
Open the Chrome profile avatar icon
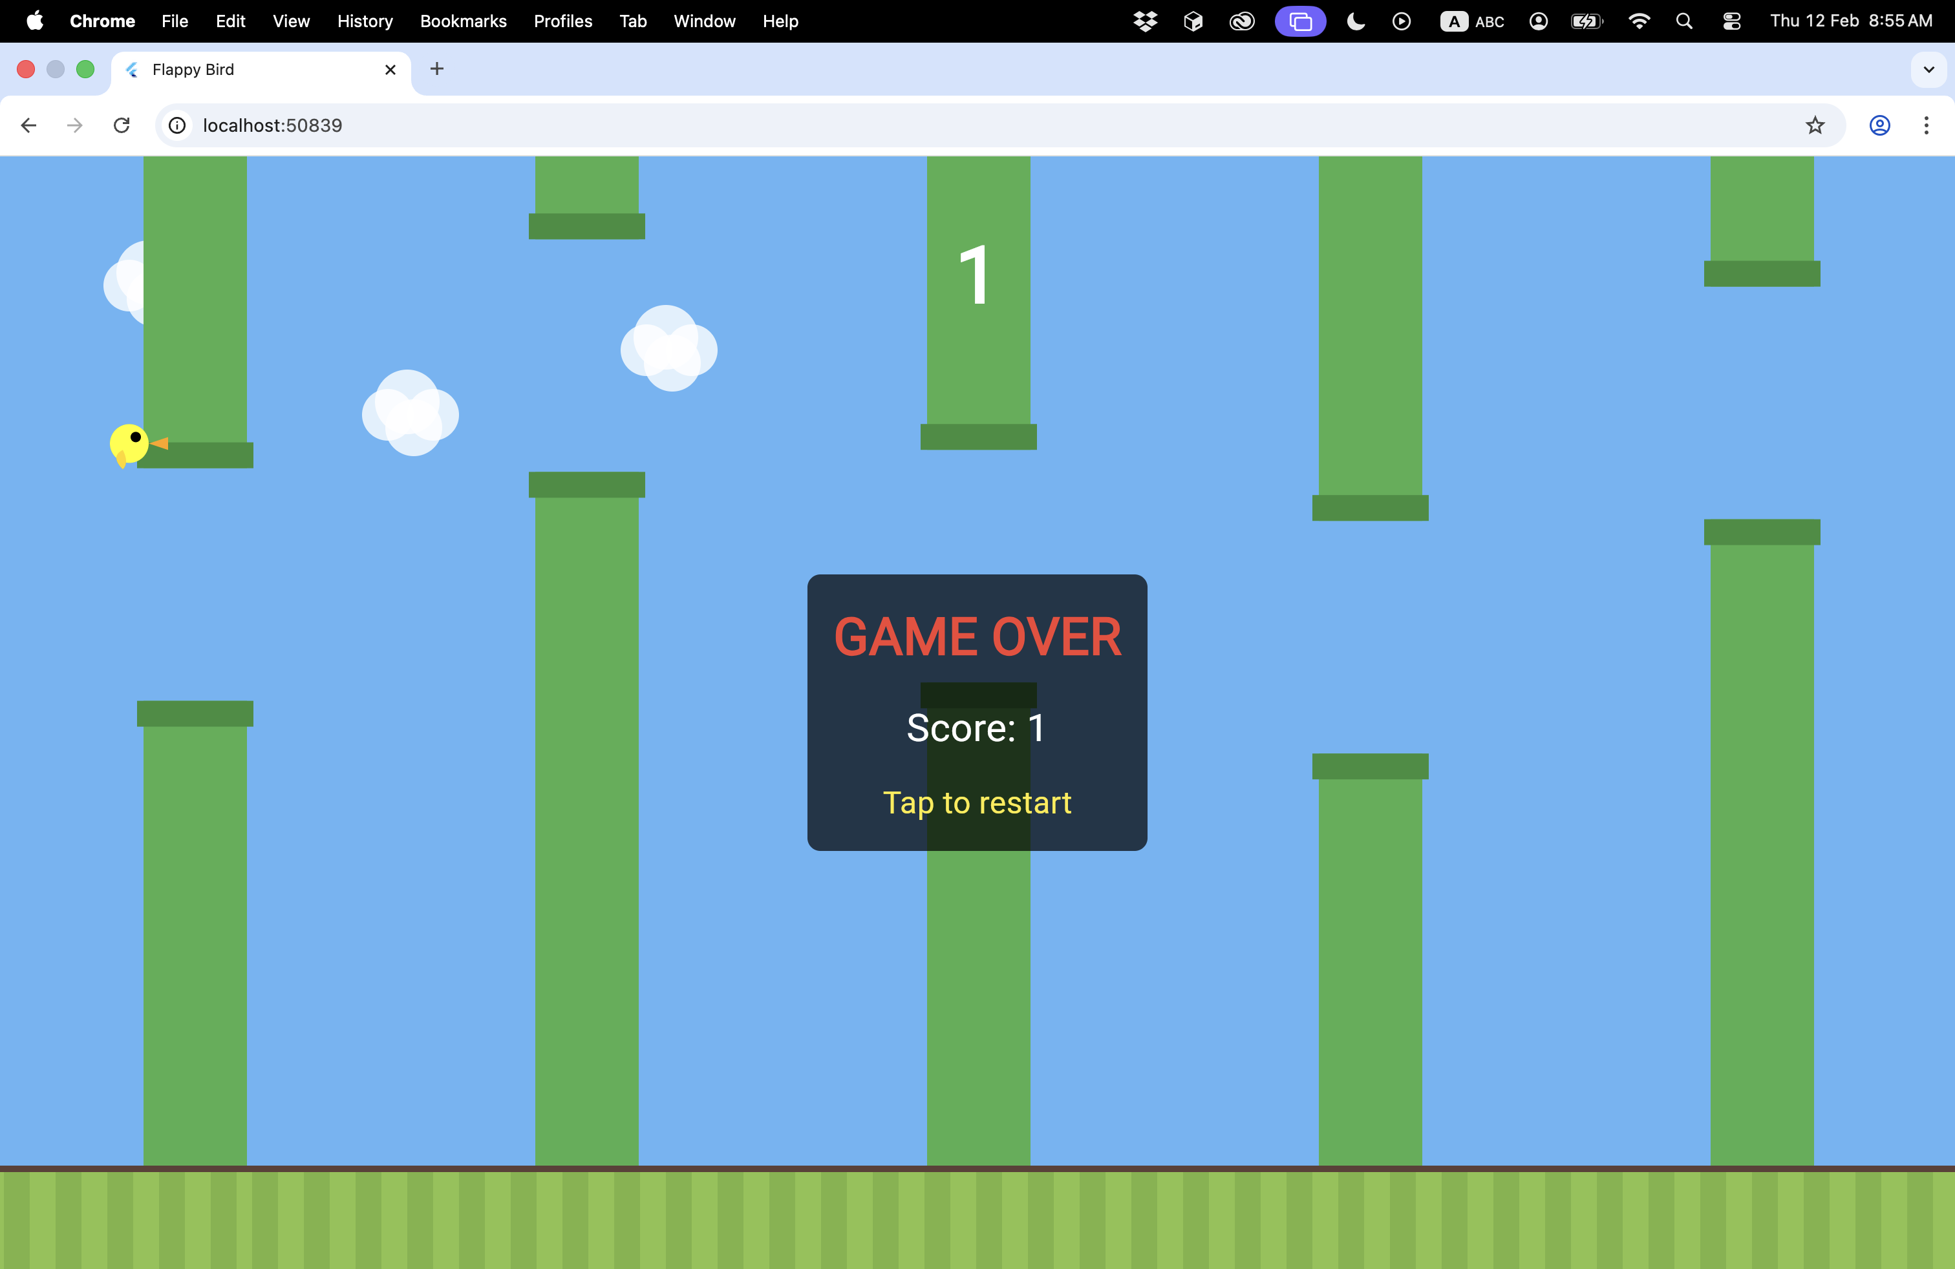click(x=1879, y=125)
